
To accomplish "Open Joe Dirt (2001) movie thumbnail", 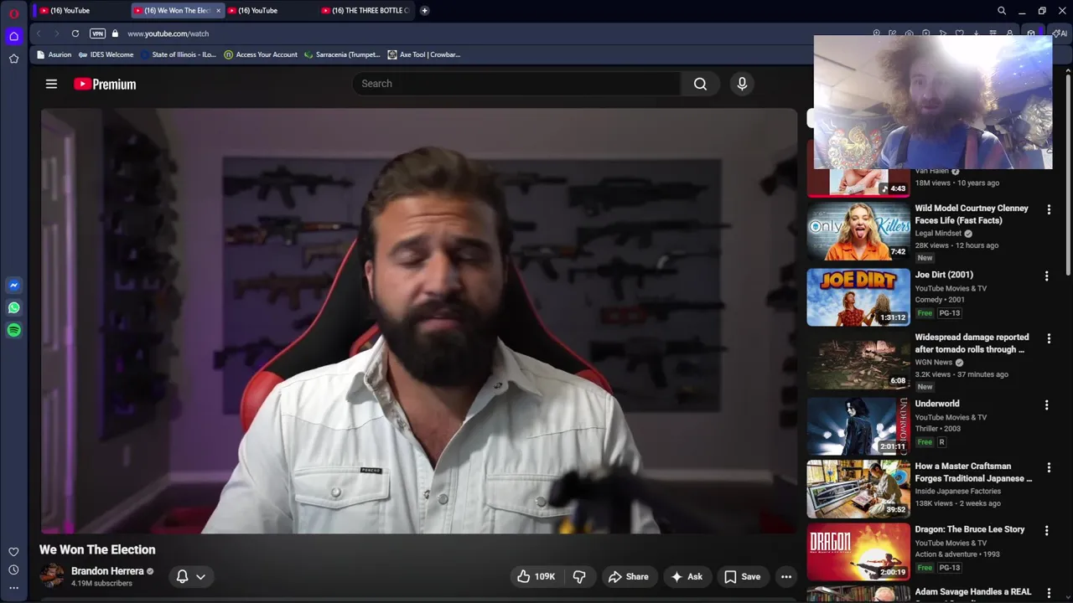I will tap(858, 297).
